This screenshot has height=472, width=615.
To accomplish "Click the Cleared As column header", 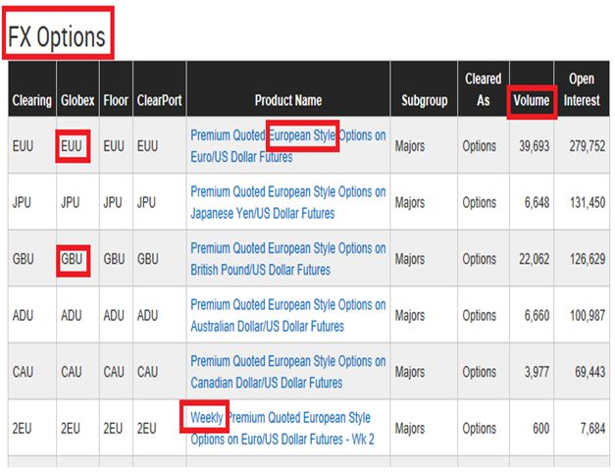I will tap(484, 89).
